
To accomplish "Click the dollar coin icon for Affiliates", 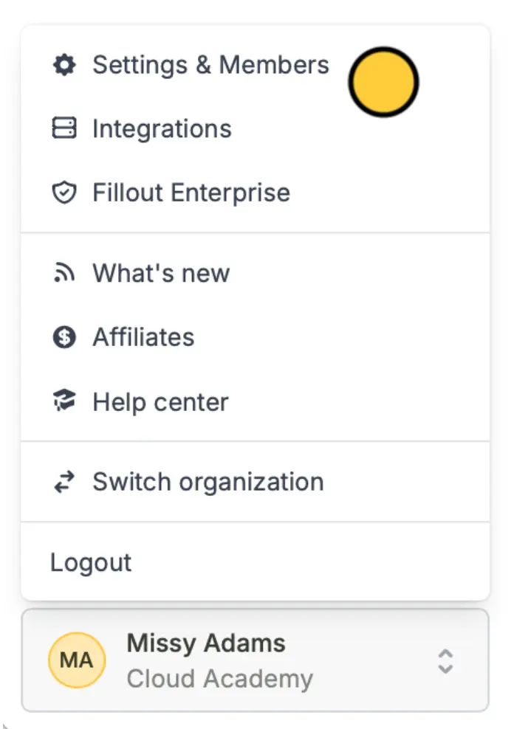I will pos(64,337).
